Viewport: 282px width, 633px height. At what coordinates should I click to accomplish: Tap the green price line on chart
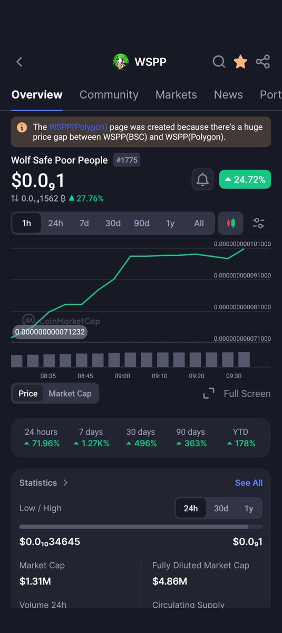coord(130,256)
